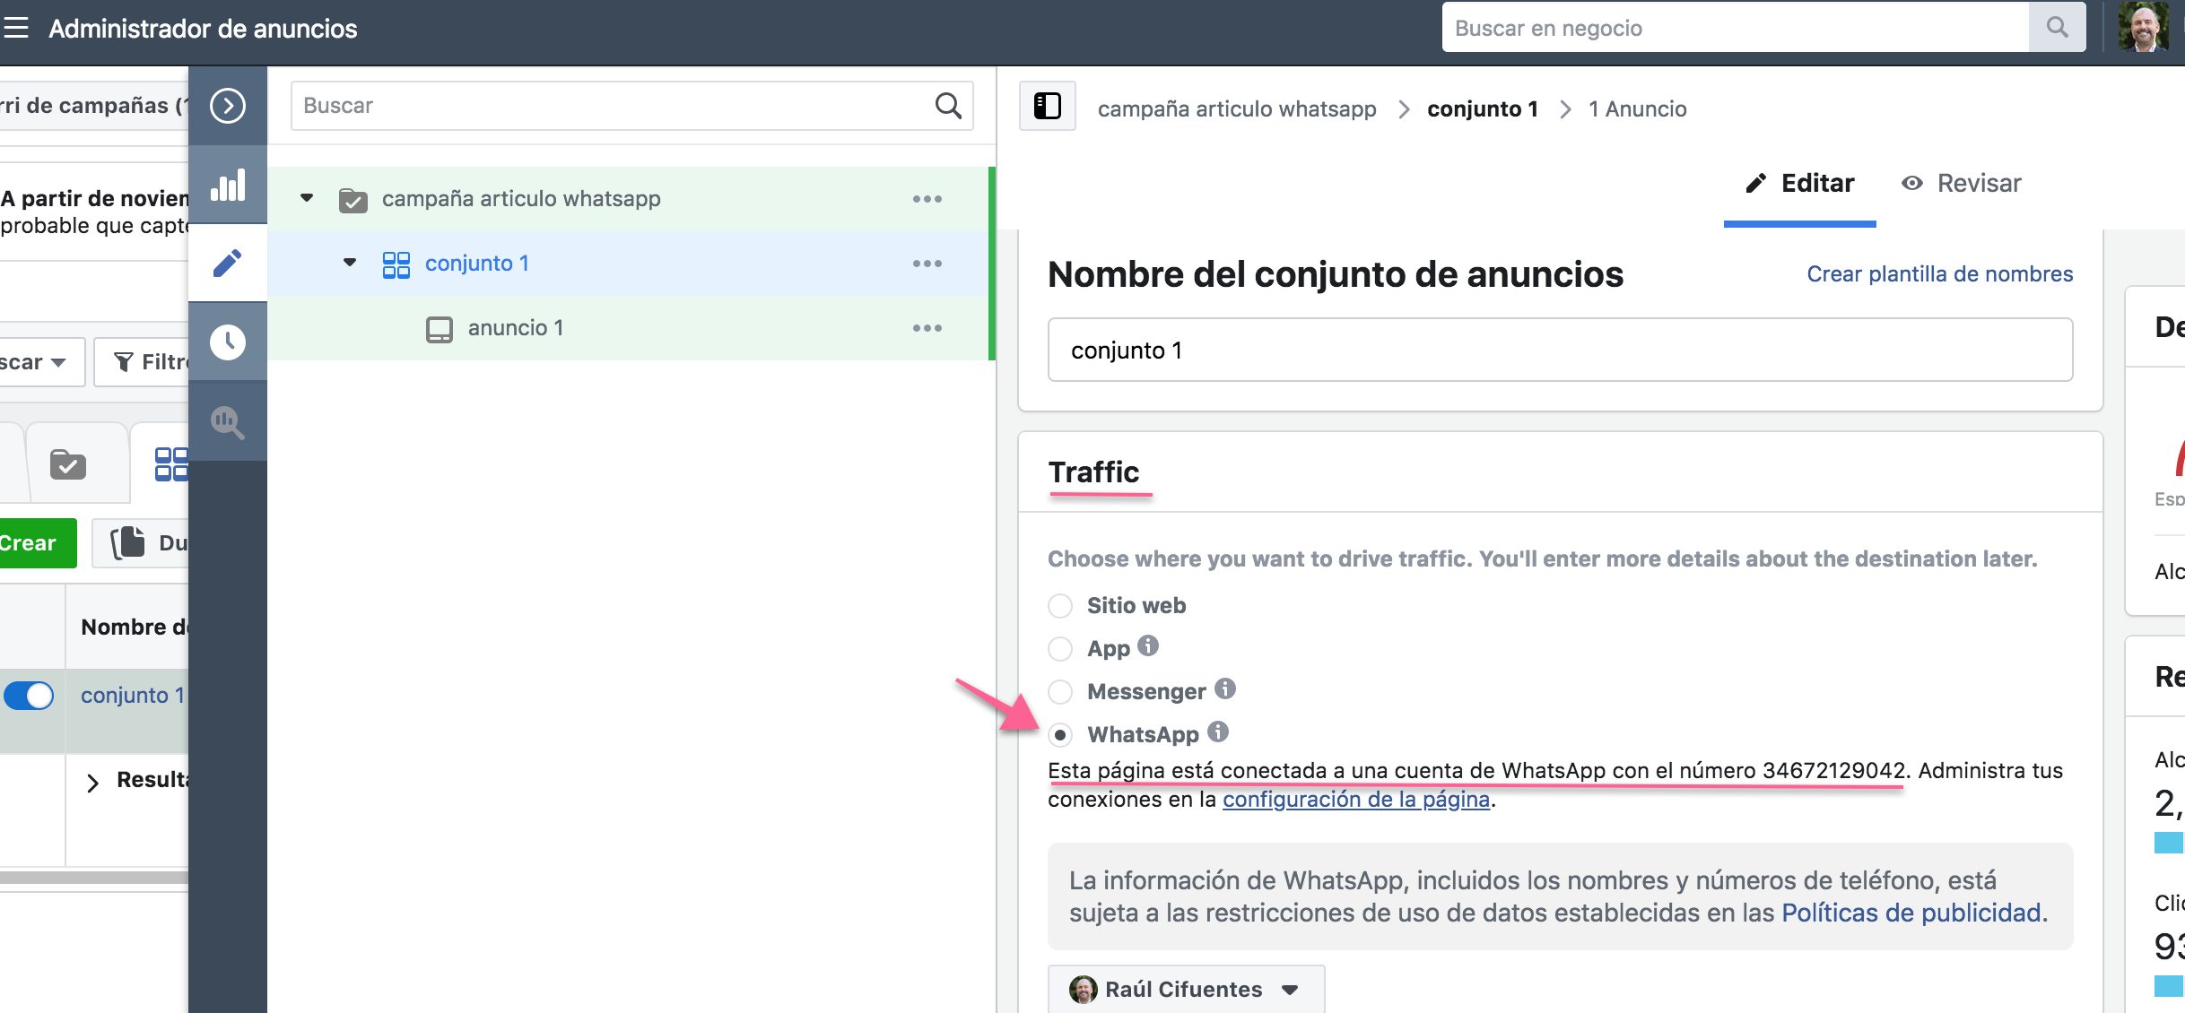This screenshot has height=1013, width=2185.
Task: Toggle the editor panel layout icon
Action: (x=1047, y=107)
